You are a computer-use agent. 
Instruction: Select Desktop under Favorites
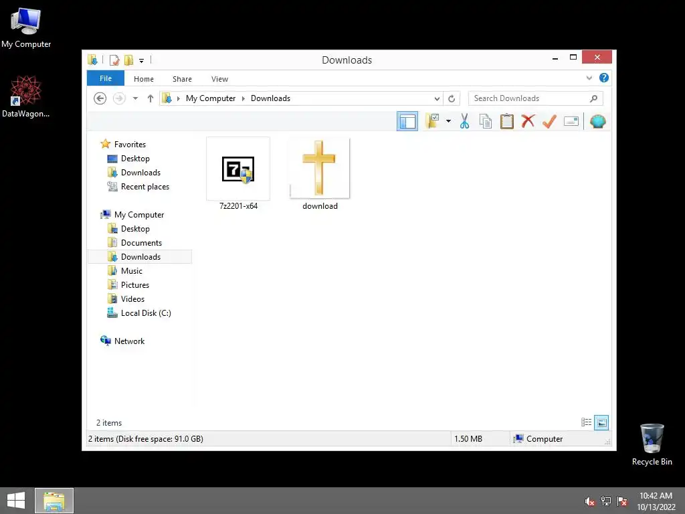[x=135, y=158]
